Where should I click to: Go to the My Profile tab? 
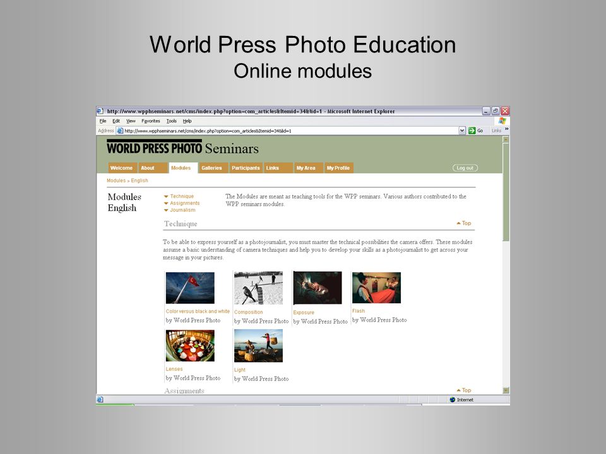point(338,168)
